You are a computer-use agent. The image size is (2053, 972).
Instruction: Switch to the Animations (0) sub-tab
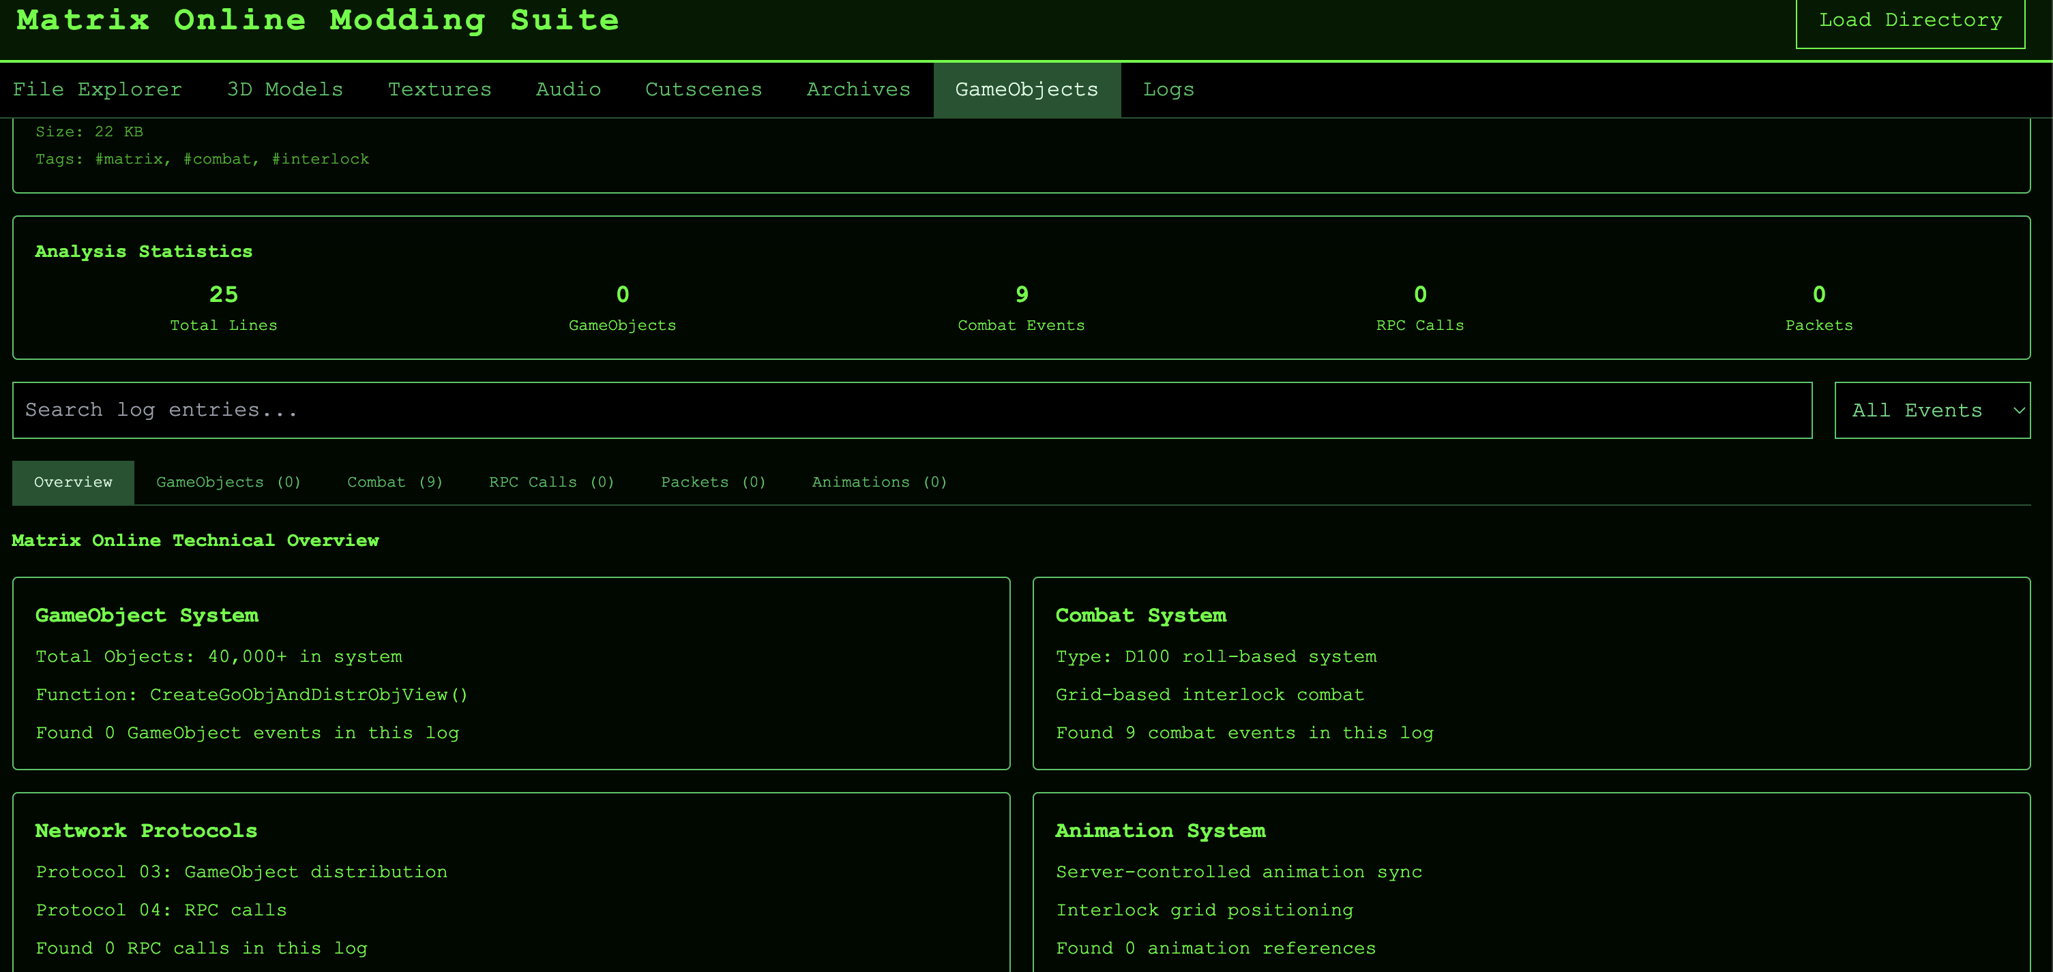(879, 483)
